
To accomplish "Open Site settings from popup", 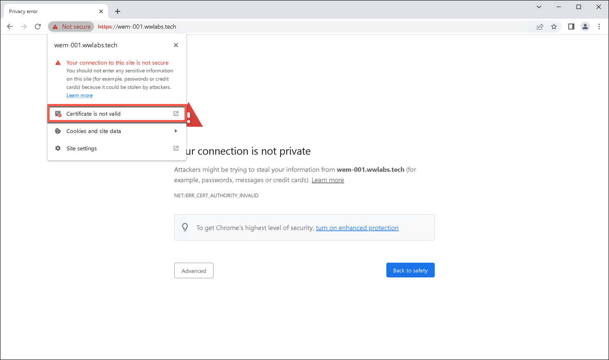I will [116, 148].
